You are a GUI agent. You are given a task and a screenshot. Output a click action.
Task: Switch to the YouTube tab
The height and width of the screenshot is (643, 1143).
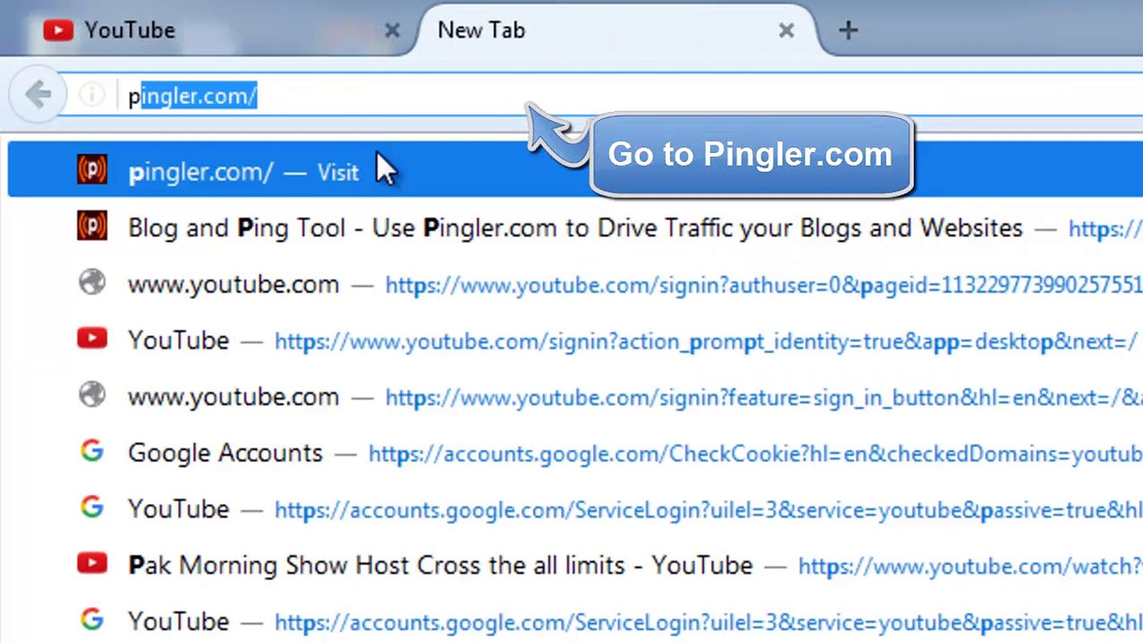pos(129,30)
